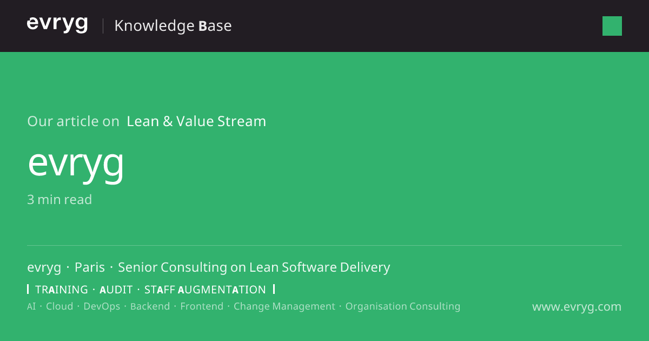Click Paris in the footer line
The image size is (649, 341).
(x=90, y=267)
